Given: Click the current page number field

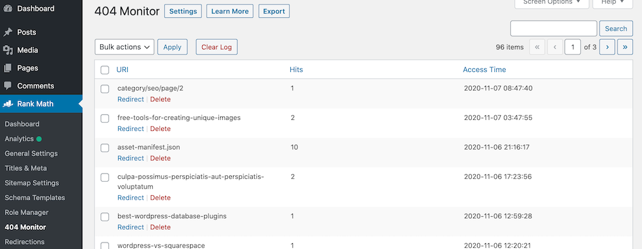Looking at the screenshot, I should [x=573, y=47].
